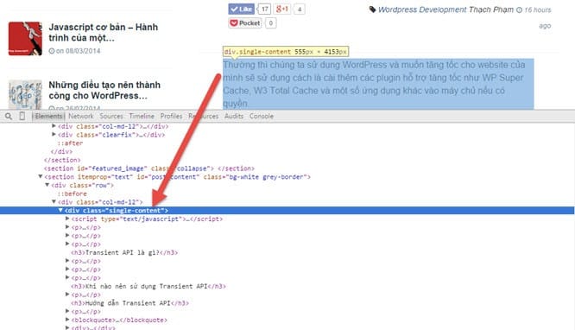Screen dimensions: 575x330
Task: Click the Pocket count showing 0
Action: coord(270,23)
